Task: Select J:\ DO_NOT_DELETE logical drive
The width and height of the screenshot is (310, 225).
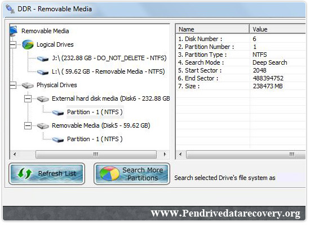Action: point(109,58)
